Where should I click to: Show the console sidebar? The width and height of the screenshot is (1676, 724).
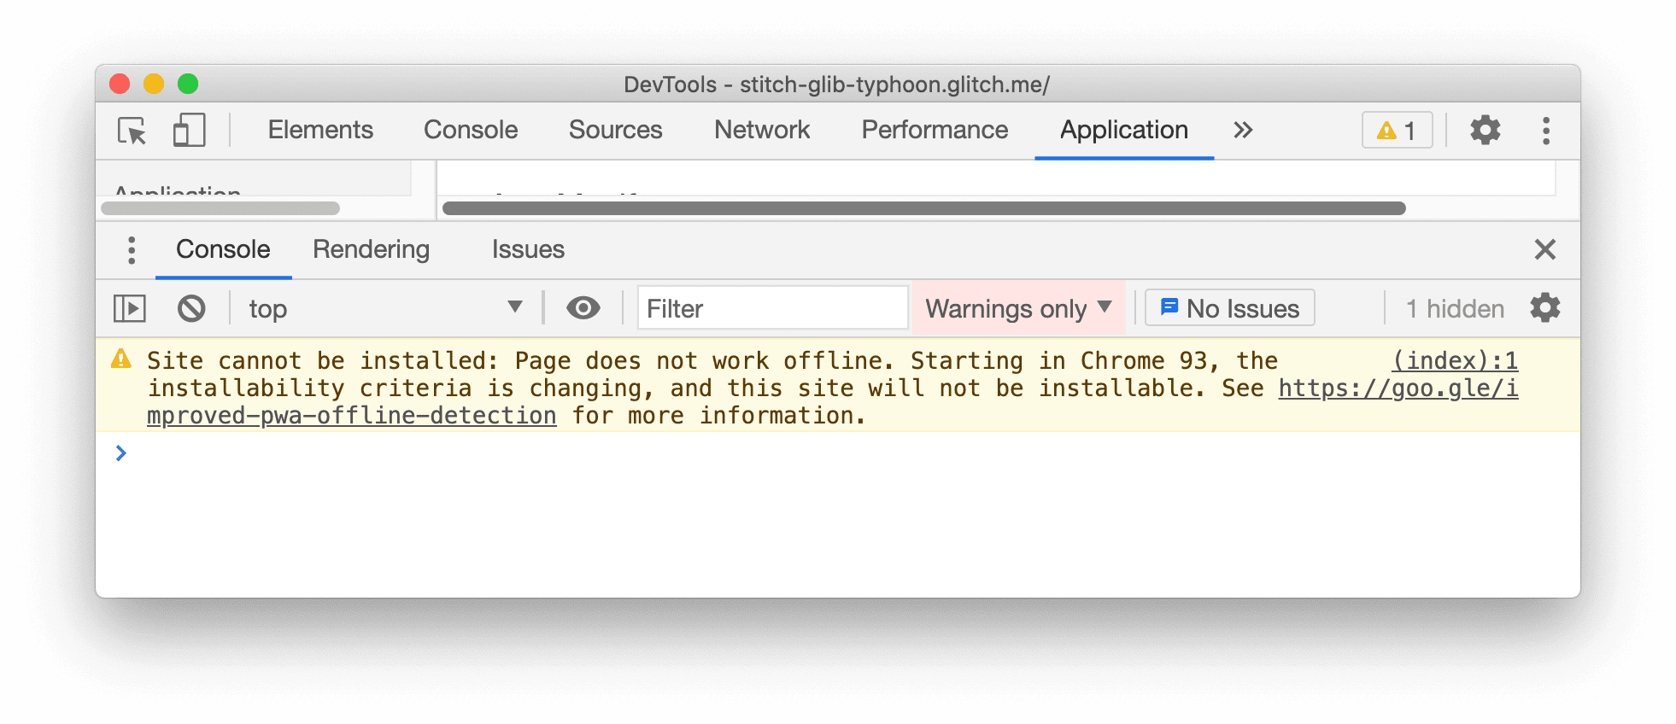click(130, 308)
